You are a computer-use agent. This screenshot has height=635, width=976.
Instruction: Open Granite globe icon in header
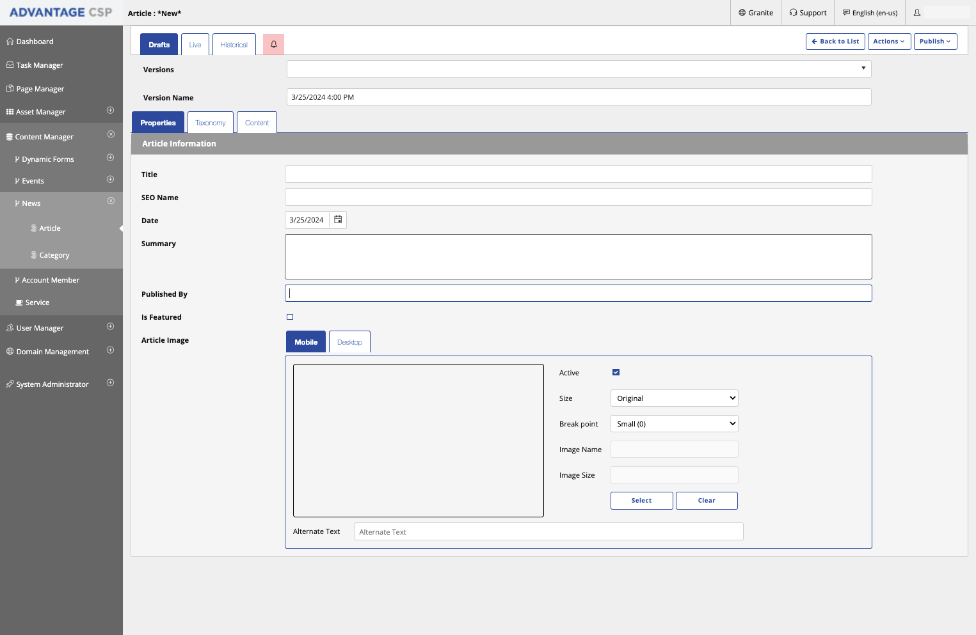click(x=742, y=13)
